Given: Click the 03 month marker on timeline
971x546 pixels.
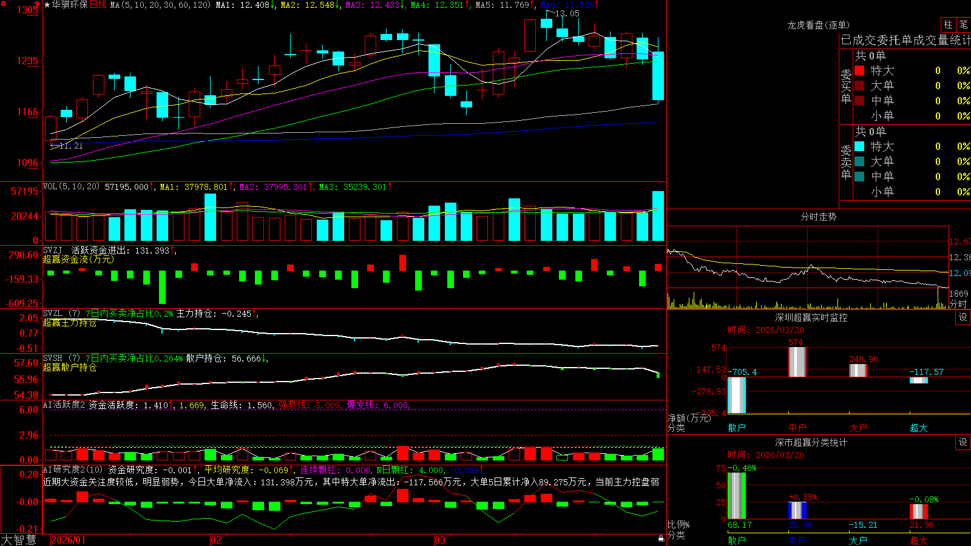Looking at the screenshot, I should point(440,540).
